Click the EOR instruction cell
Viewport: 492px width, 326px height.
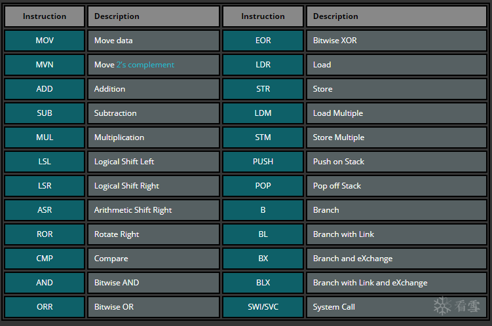click(x=263, y=41)
